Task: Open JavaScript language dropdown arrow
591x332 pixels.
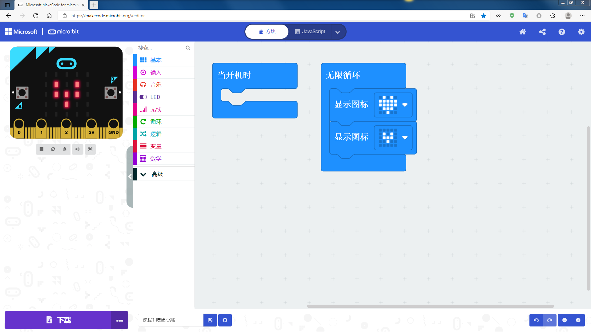Action: [x=337, y=32]
